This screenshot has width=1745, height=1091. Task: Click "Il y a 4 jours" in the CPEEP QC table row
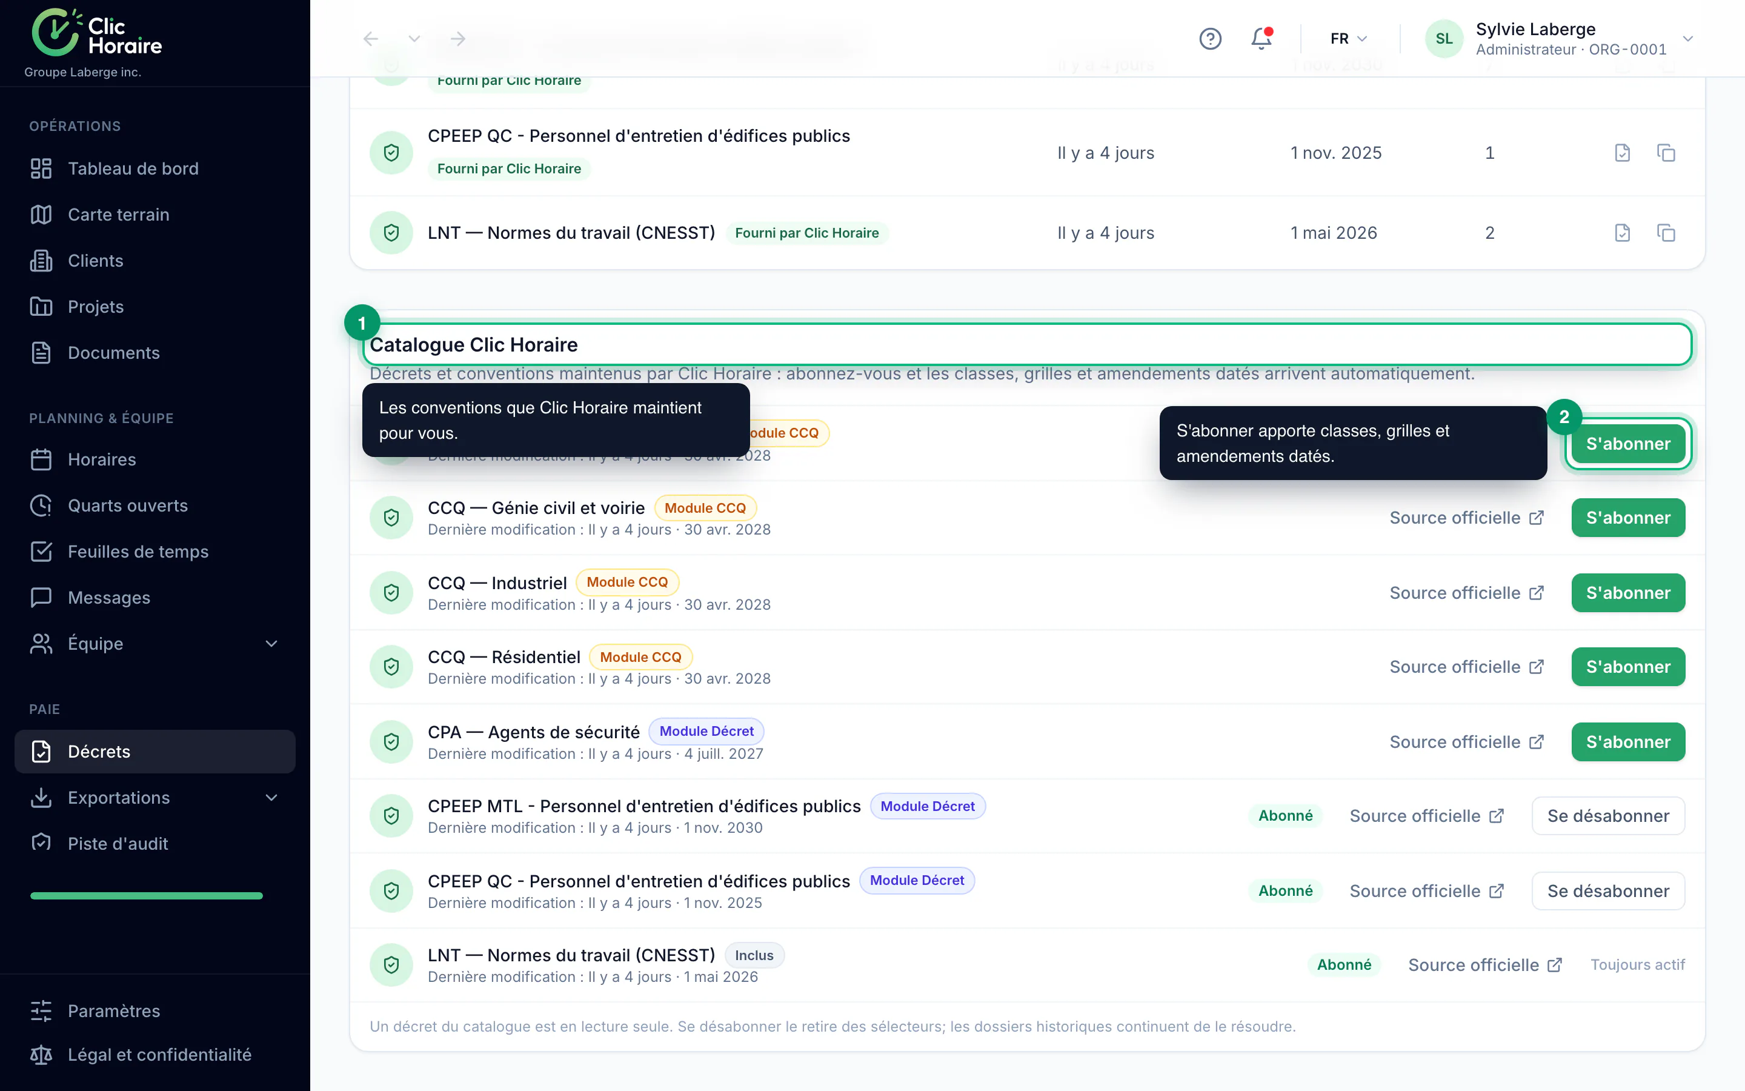click(1105, 153)
